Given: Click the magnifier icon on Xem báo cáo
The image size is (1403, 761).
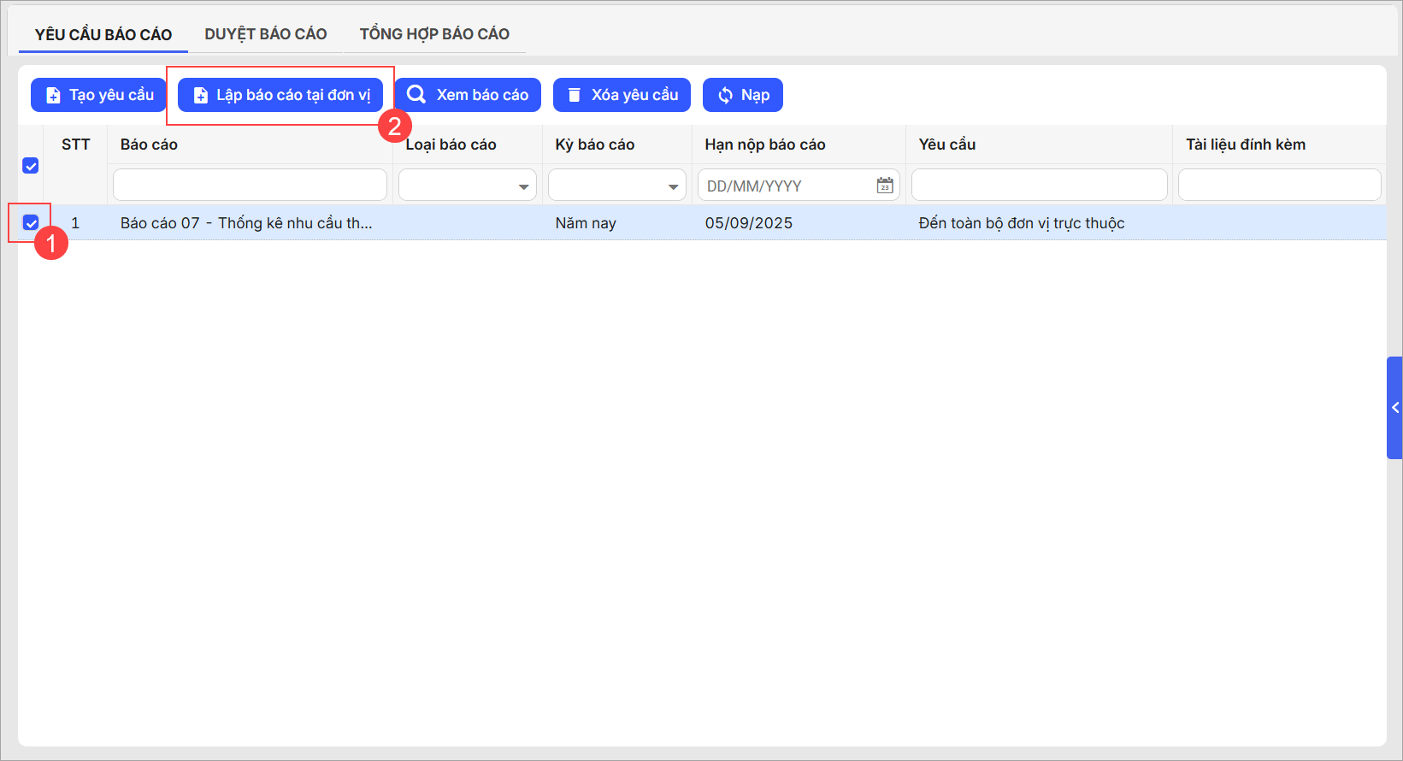Looking at the screenshot, I should coord(416,94).
